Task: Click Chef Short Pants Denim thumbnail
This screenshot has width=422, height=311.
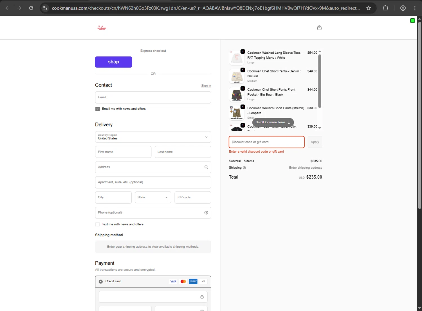Action: tap(237, 76)
